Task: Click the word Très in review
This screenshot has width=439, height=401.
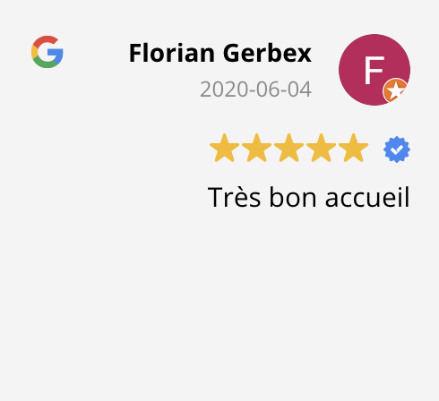Action: click(234, 197)
